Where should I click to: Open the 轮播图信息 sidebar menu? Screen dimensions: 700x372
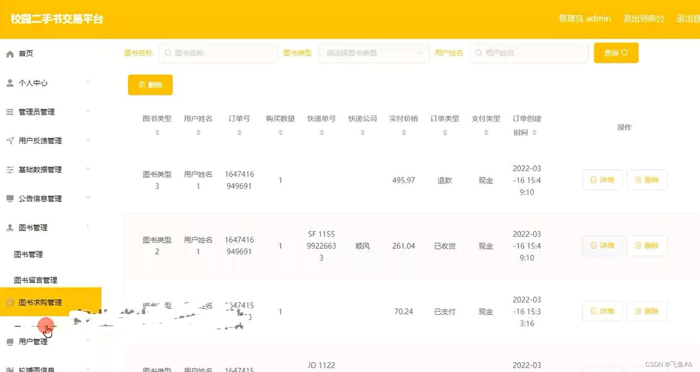coord(37,369)
